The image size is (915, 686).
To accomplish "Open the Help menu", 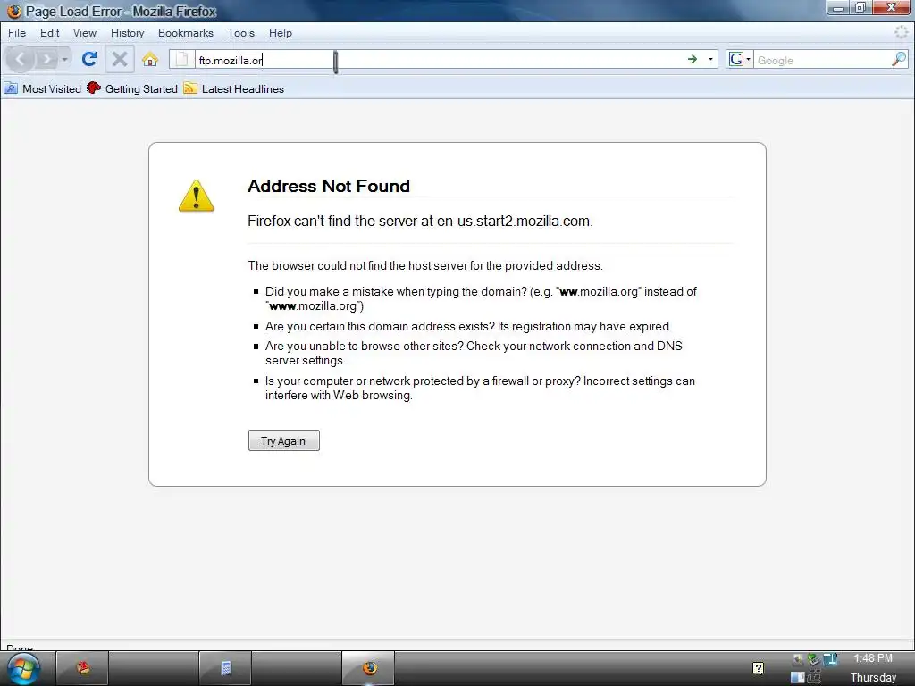I will click(280, 33).
